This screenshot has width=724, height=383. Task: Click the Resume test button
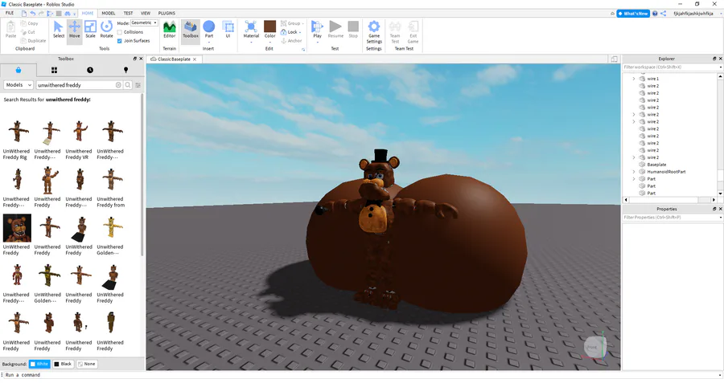click(x=335, y=29)
